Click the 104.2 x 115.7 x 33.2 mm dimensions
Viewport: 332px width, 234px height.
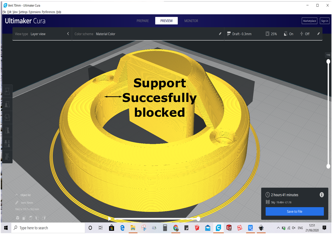point(27,209)
